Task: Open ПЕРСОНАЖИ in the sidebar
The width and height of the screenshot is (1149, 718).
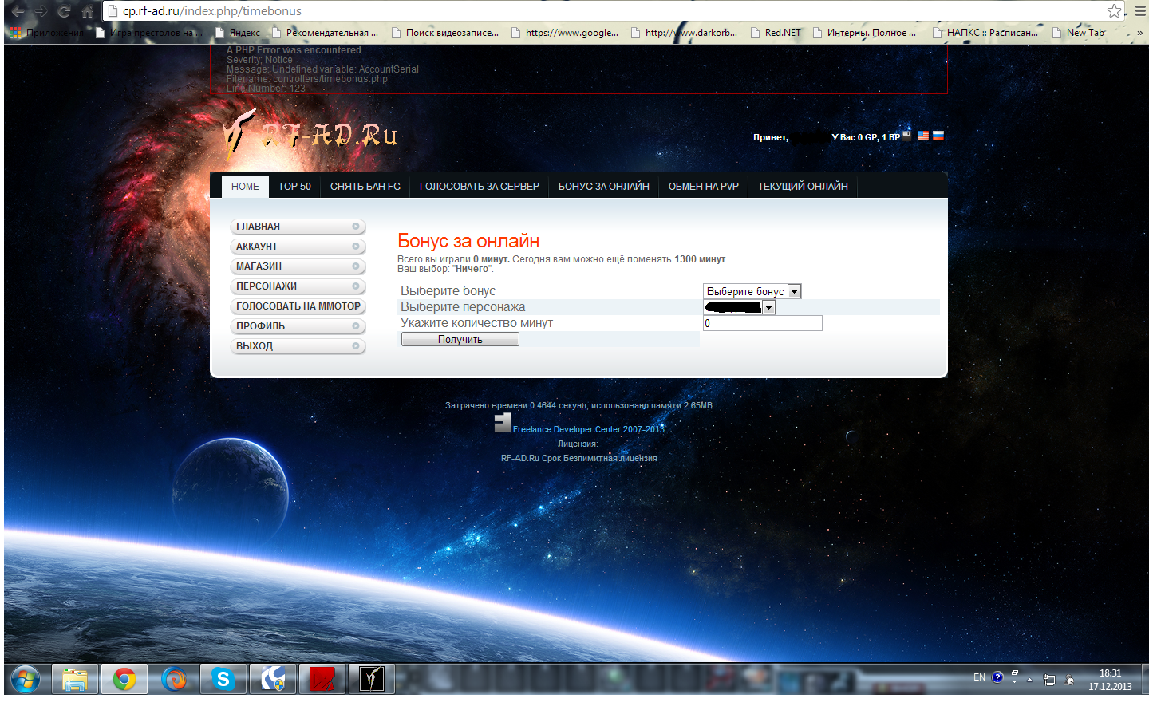Action: [298, 286]
